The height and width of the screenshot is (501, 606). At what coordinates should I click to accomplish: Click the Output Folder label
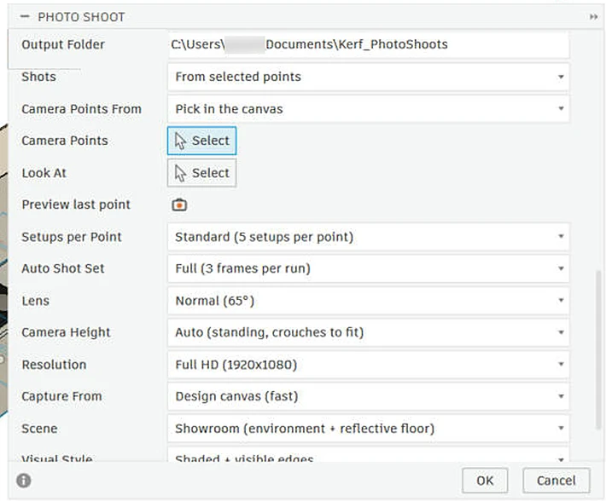[x=63, y=44]
